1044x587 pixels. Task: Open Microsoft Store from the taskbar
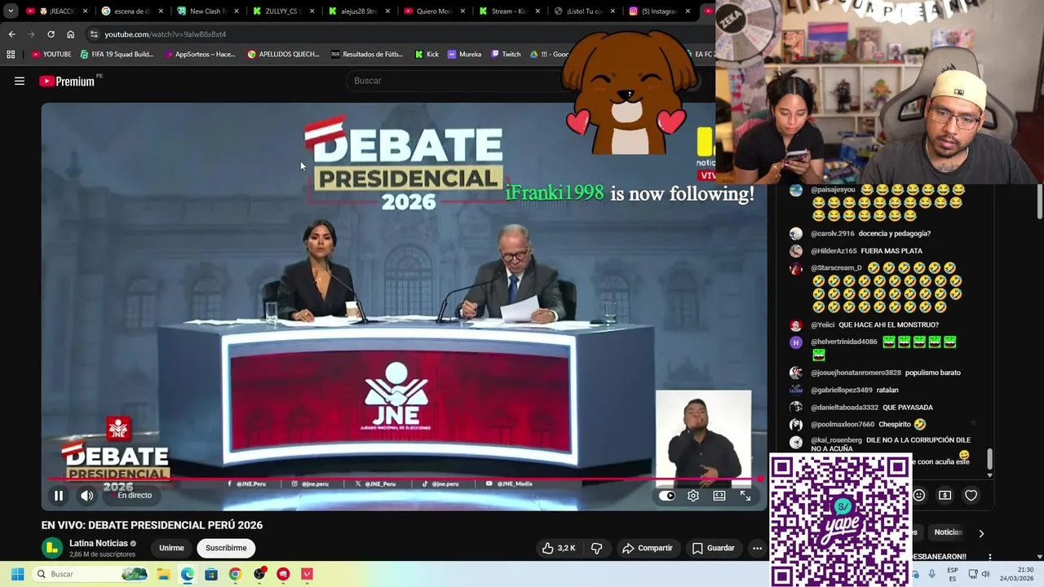pos(211,574)
